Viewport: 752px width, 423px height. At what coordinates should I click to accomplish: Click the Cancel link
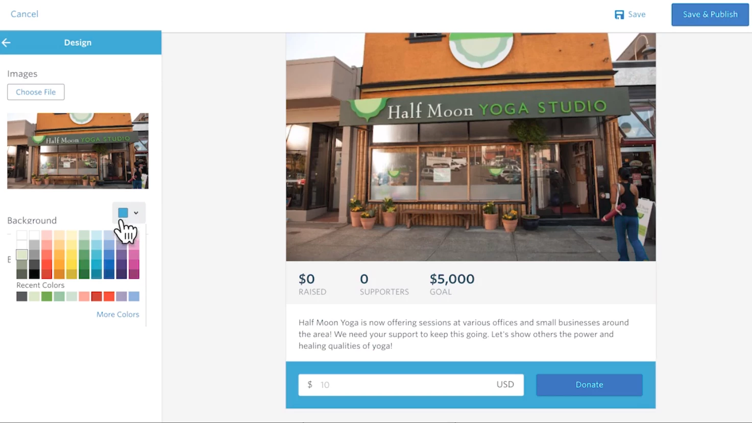click(x=25, y=14)
